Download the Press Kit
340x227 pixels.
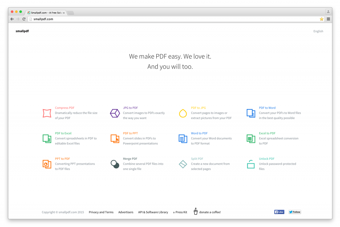tap(180, 212)
